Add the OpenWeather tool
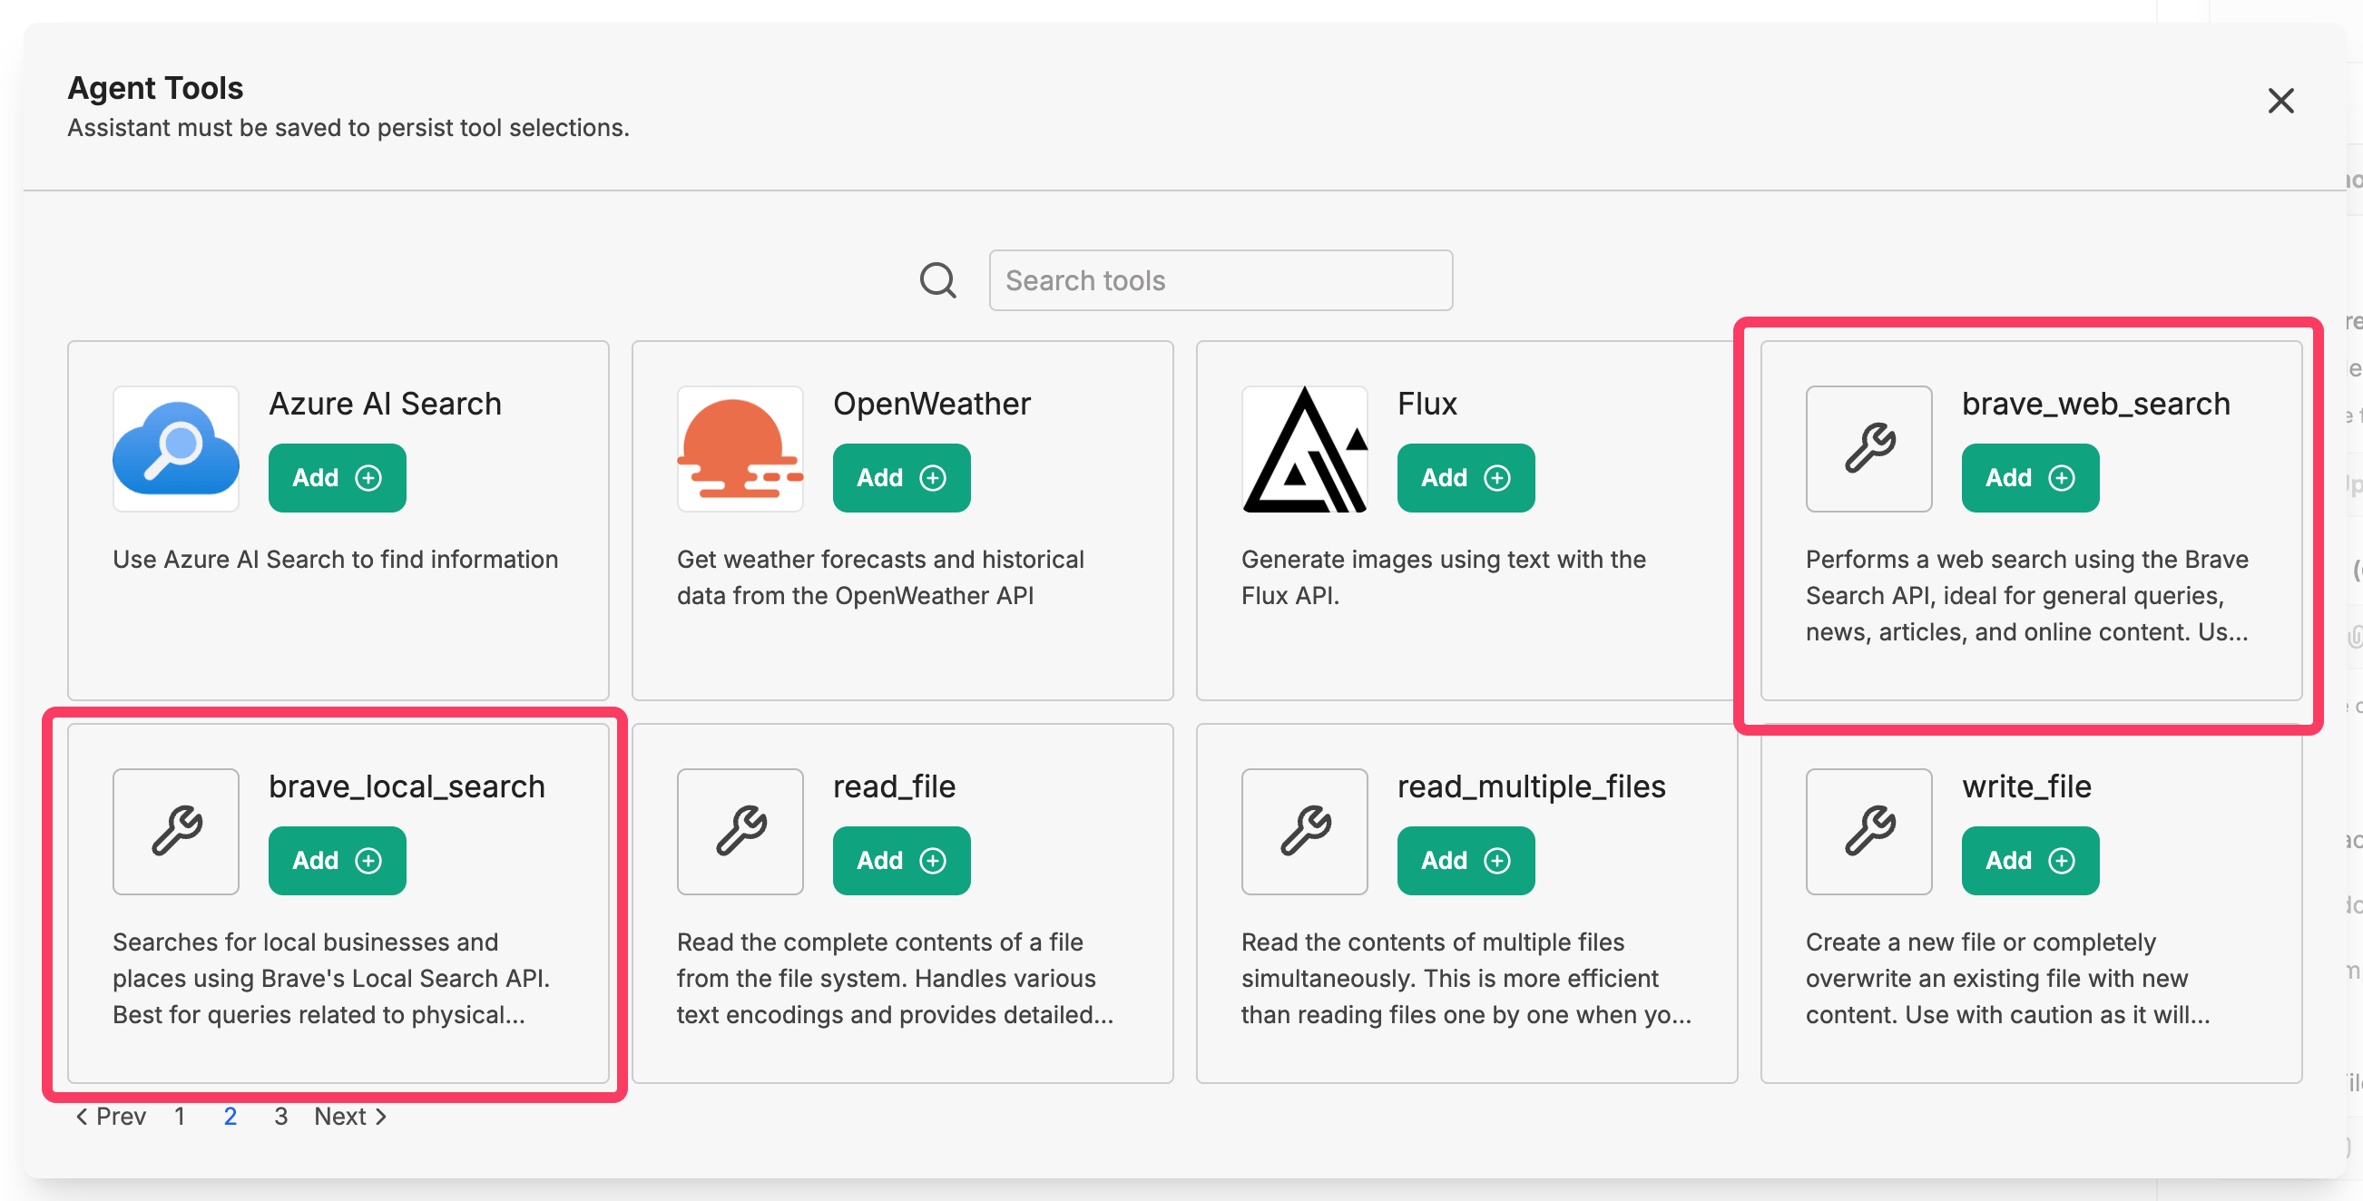The height and width of the screenshot is (1201, 2363). pos(901,478)
